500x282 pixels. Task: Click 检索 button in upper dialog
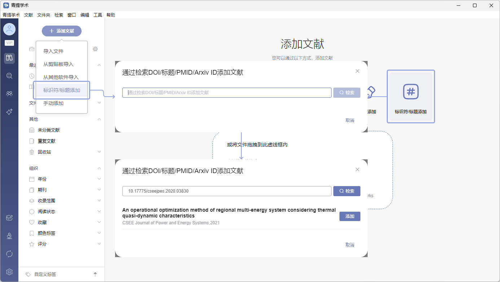tap(347, 93)
